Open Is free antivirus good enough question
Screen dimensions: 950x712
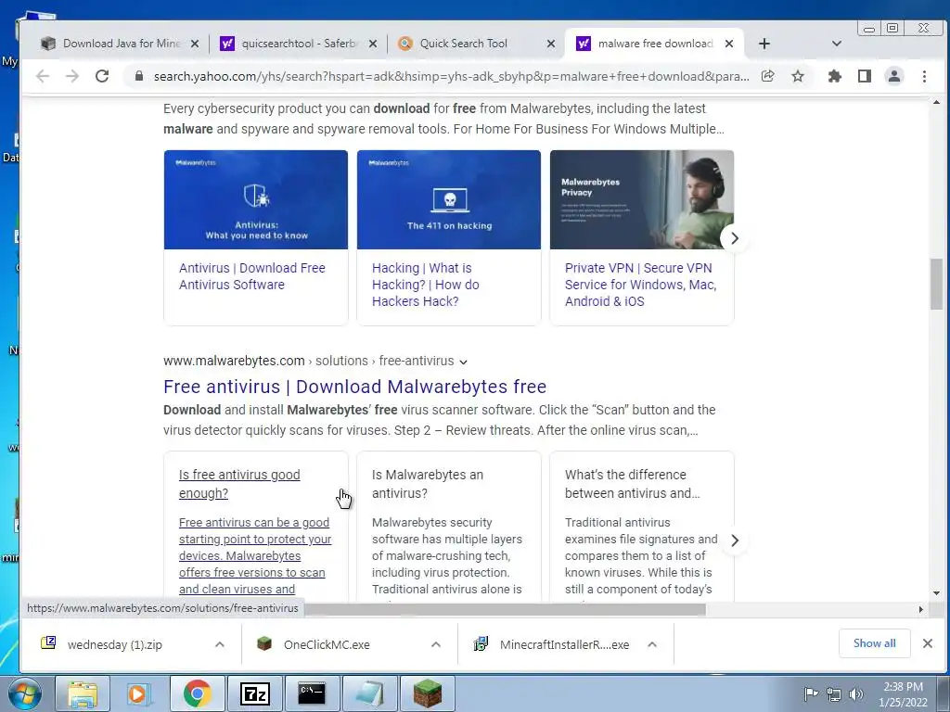pyautogui.click(x=239, y=484)
